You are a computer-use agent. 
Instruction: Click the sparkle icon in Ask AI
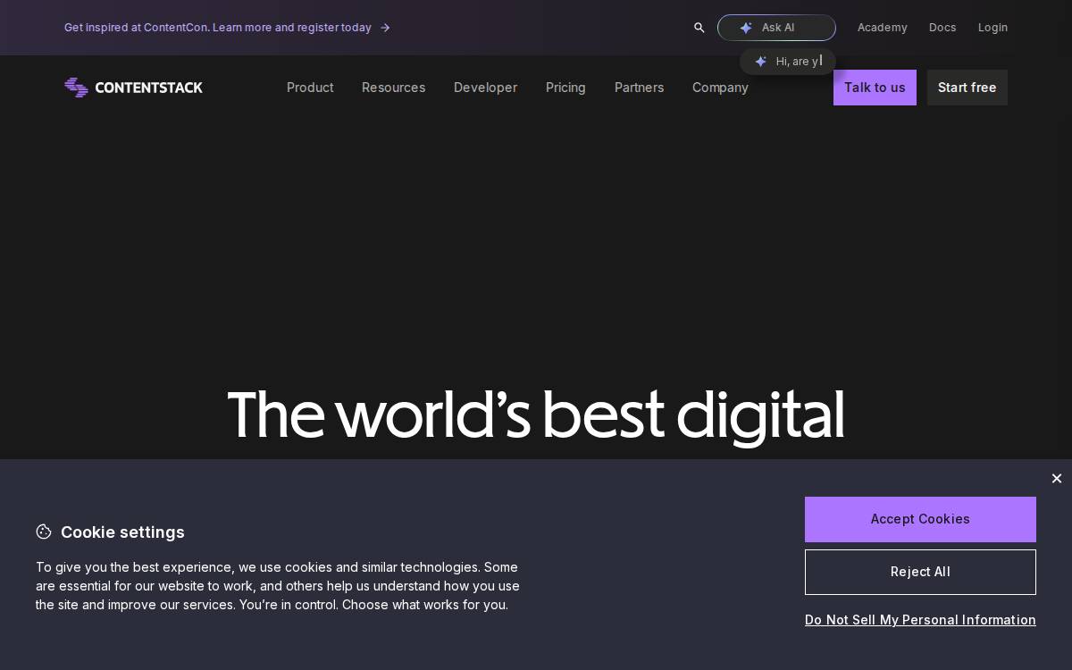tap(746, 28)
